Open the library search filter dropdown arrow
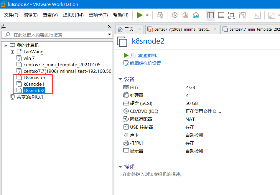This screenshot has width=280, height=195. [109, 34]
